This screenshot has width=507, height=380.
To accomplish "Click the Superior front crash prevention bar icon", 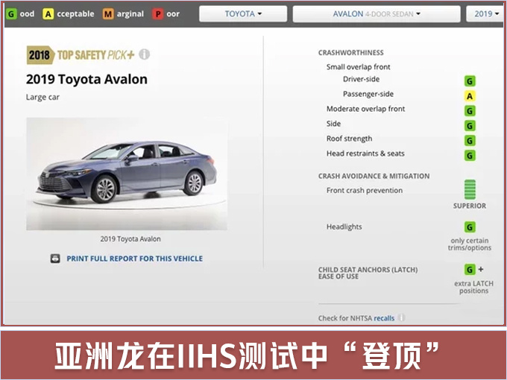I will pyautogui.click(x=470, y=189).
